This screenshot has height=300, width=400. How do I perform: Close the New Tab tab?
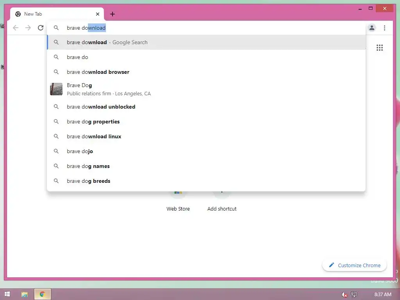[x=97, y=14]
